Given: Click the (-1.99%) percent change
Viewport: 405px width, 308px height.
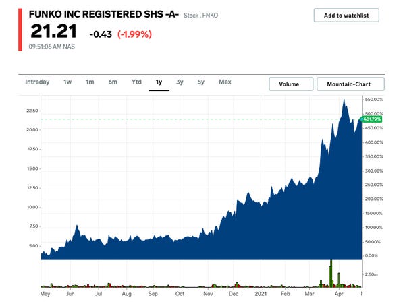Looking at the screenshot, I should (134, 34).
